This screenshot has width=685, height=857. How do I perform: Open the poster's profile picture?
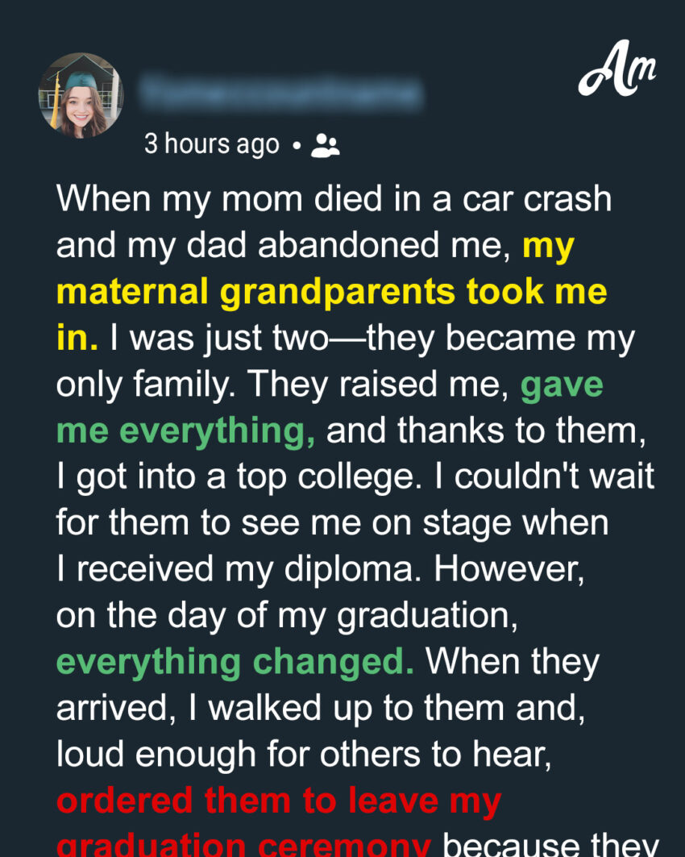81,96
